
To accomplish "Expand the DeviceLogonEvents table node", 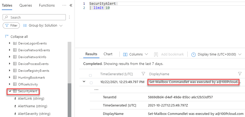I will (x=10, y=43).
